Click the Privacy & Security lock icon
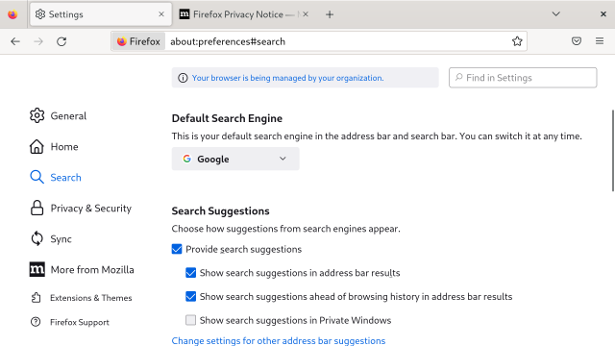This screenshot has width=615, height=346. tap(37, 208)
